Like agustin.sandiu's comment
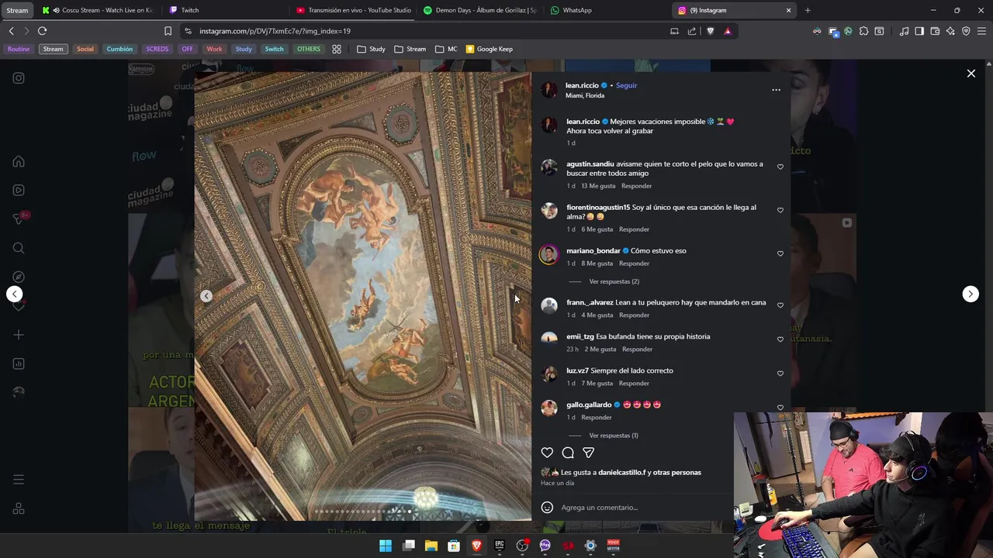Image resolution: width=993 pixels, height=558 pixels. pyautogui.click(x=780, y=167)
